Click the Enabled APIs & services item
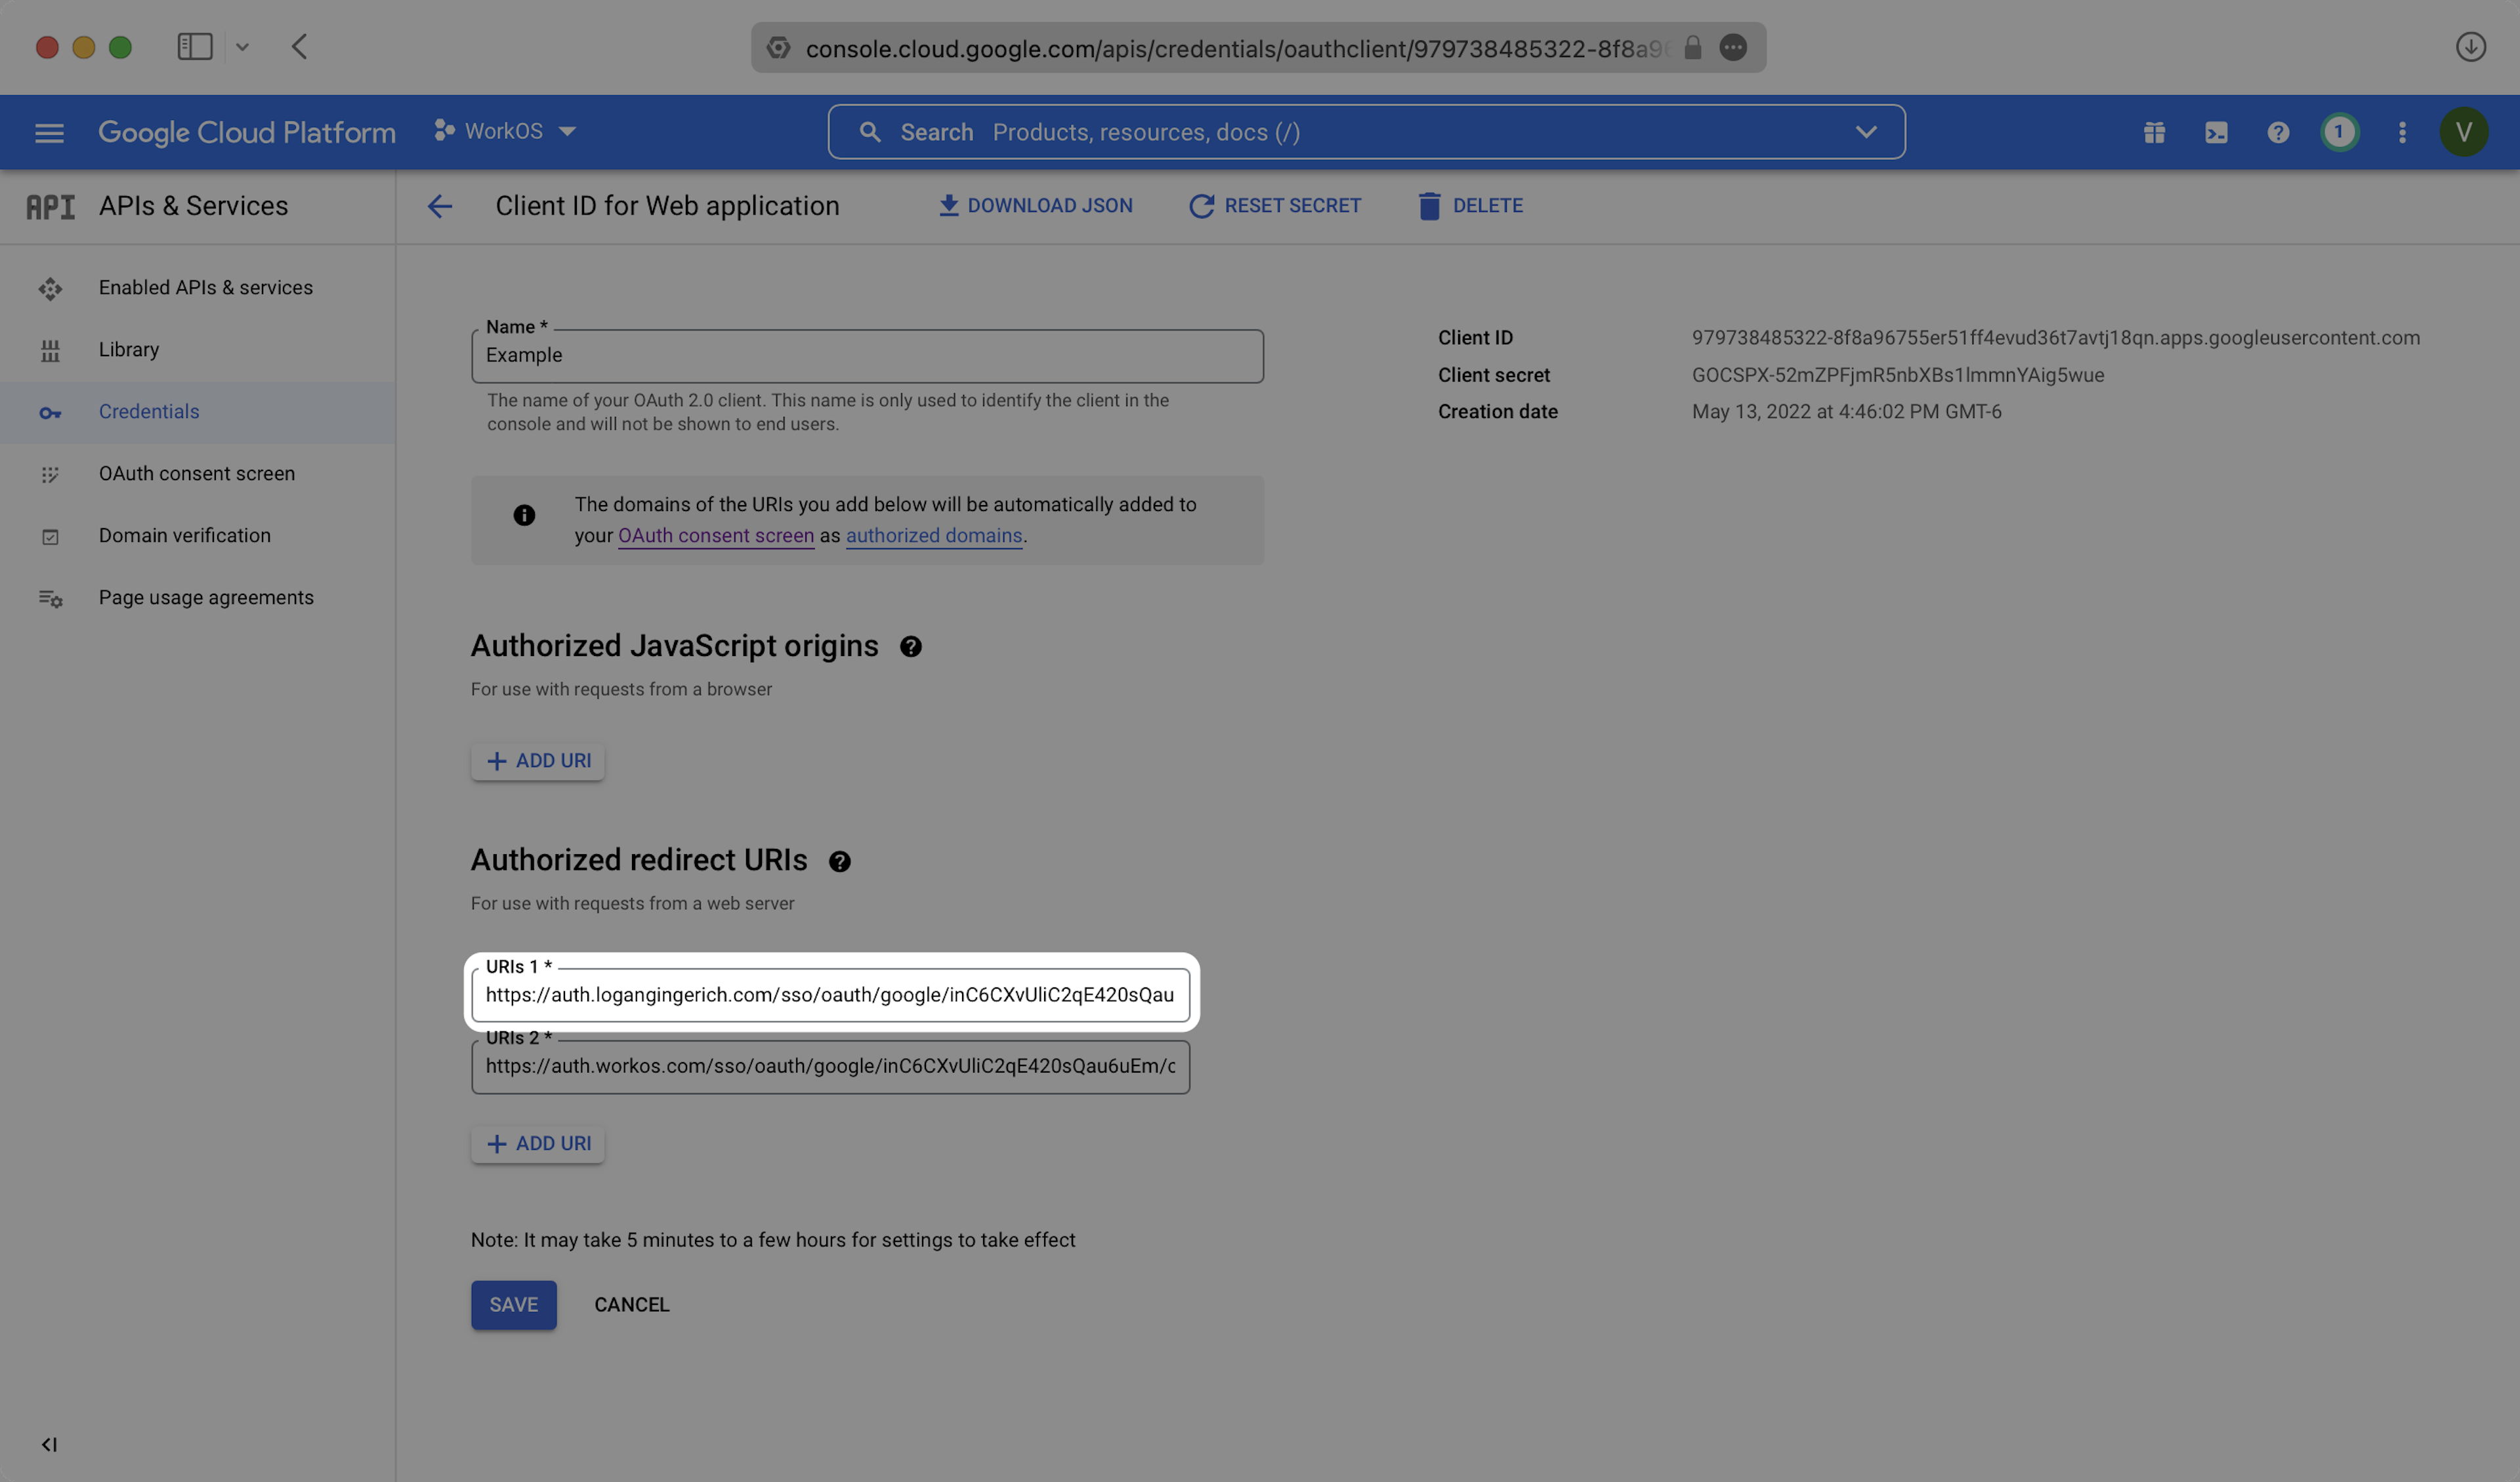2520x1482 pixels. (x=205, y=287)
